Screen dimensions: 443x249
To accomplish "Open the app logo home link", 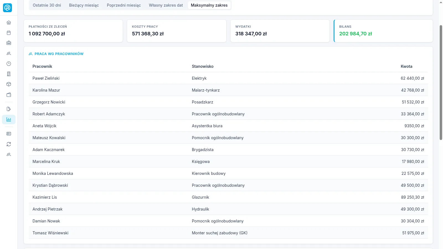I will pos(7,7).
